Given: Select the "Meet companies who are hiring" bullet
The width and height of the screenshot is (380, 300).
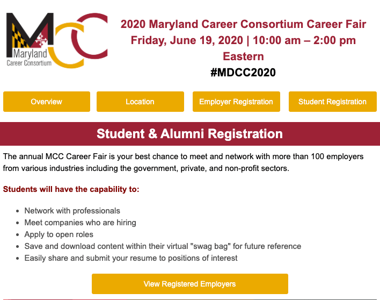Looking at the screenshot, I should (81, 223).
